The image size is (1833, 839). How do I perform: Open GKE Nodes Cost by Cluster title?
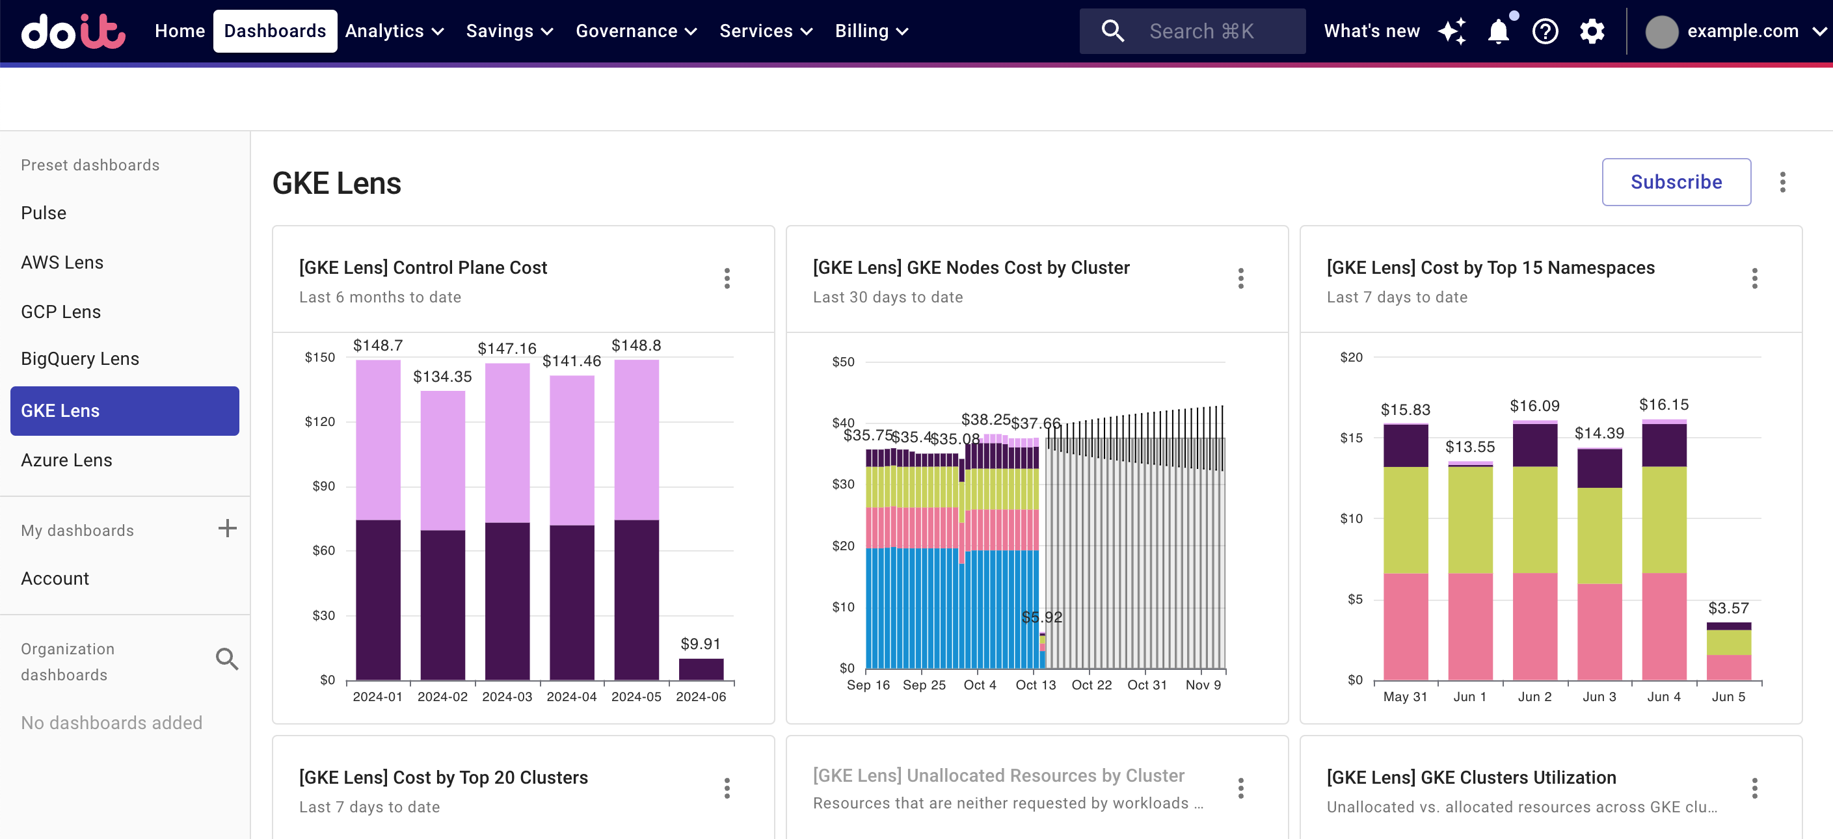pos(970,267)
